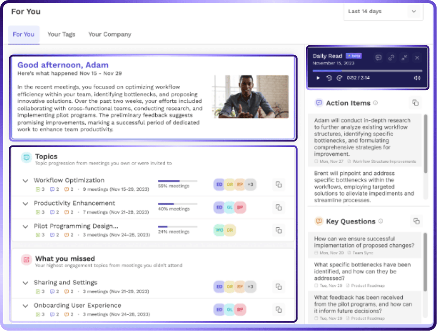Copy the Daily Read link
437x331 pixels.
[391, 58]
